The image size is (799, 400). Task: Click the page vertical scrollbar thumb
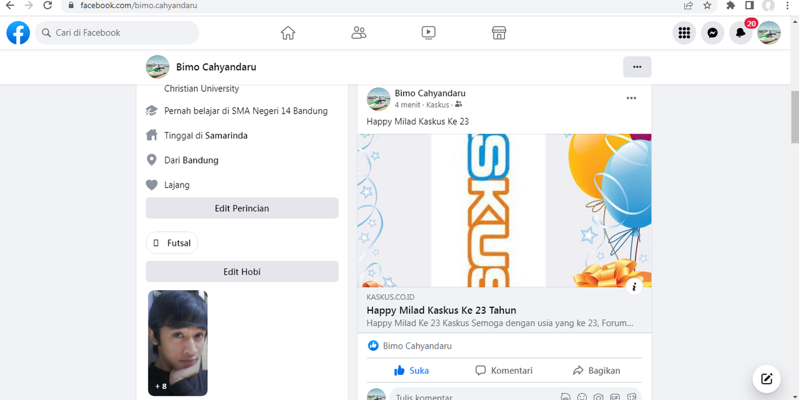click(x=795, y=117)
